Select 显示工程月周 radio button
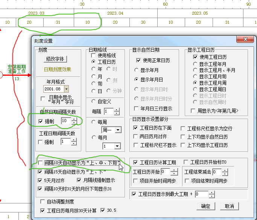Screen dimensions: 257x220 click(x=195, y=83)
